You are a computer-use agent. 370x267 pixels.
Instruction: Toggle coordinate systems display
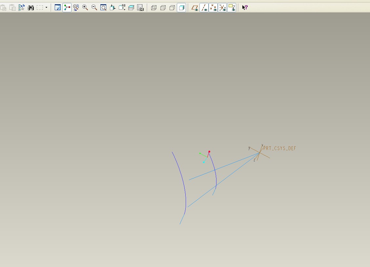(222, 8)
